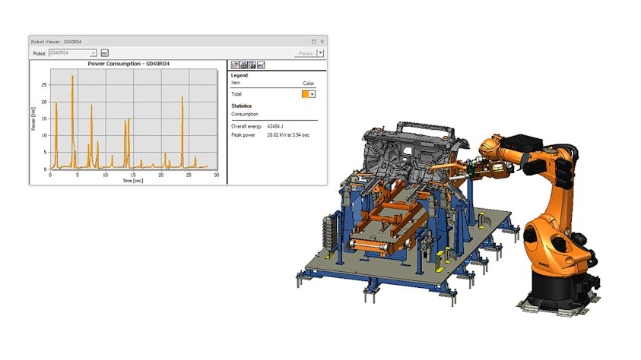Click the 'Total' legend item
Viewport: 641px width, 360px height.
pos(236,94)
